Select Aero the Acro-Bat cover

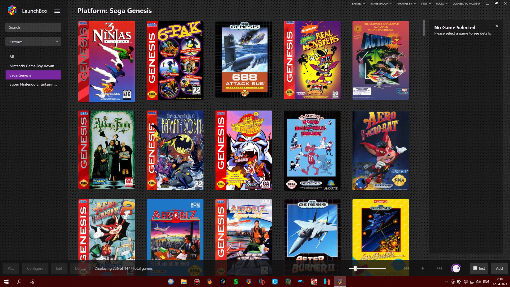pyautogui.click(x=381, y=150)
